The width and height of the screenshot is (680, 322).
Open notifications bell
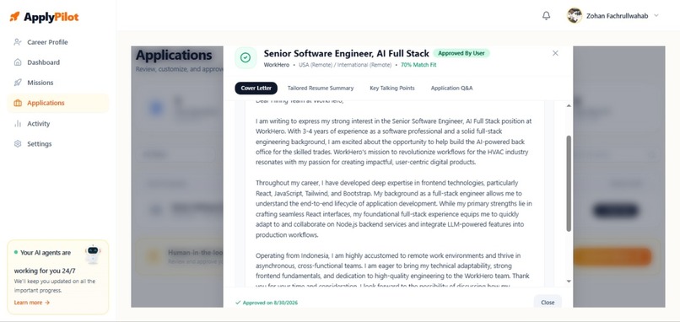point(547,16)
